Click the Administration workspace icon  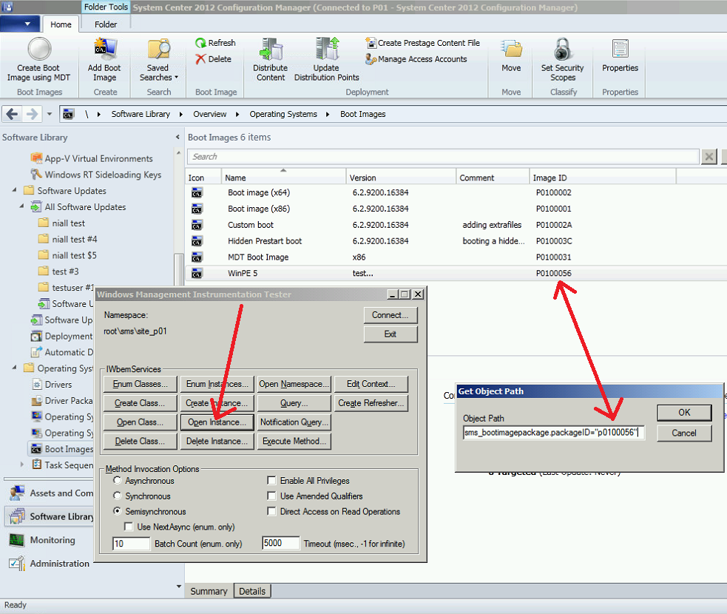17,564
